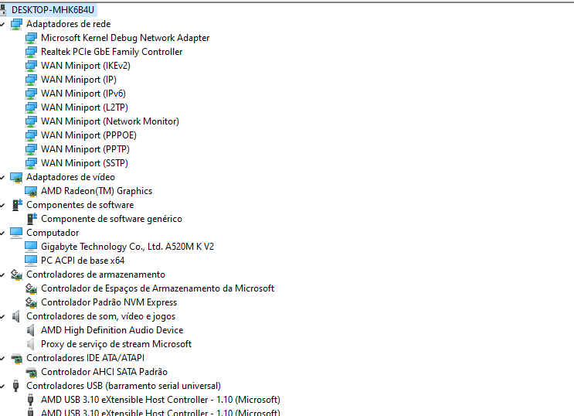The height and width of the screenshot is (416, 574).
Task: Click icon beside Controlador de Espaços de Armazenamento
Action: (31, 288)
